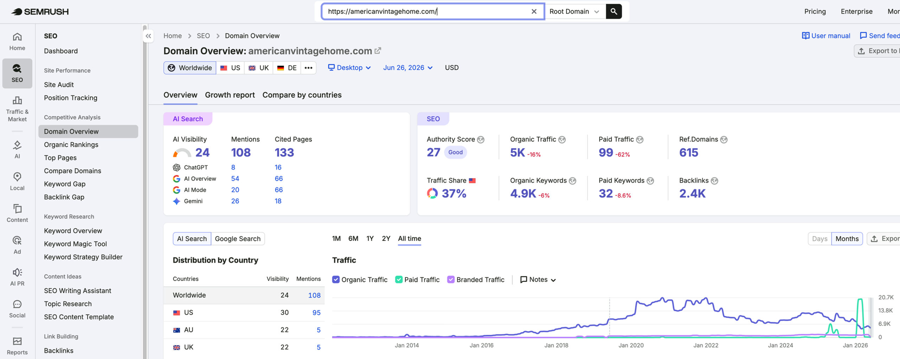
Task: Open Traffic & Market section
Action: tap(17, 109)
